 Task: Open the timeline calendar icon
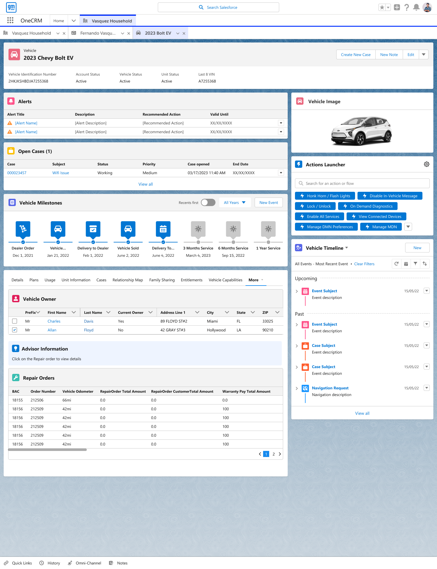click(x=406, y=264)
